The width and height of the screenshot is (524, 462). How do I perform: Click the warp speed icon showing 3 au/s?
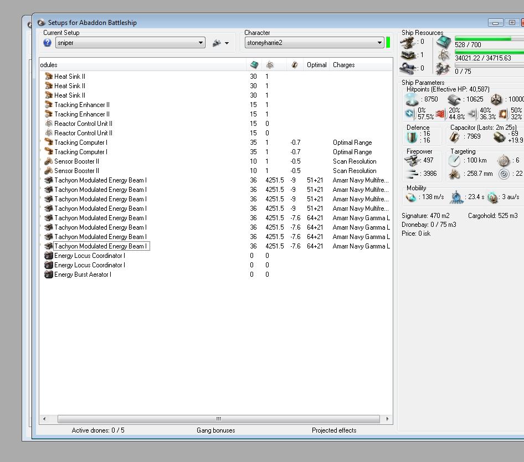tap(492, 197)
